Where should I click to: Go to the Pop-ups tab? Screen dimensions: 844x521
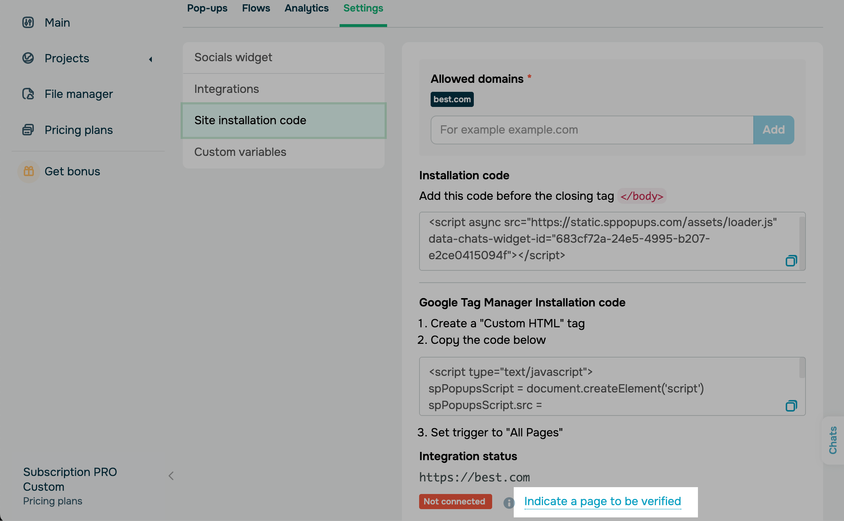(x=207, y=8)
